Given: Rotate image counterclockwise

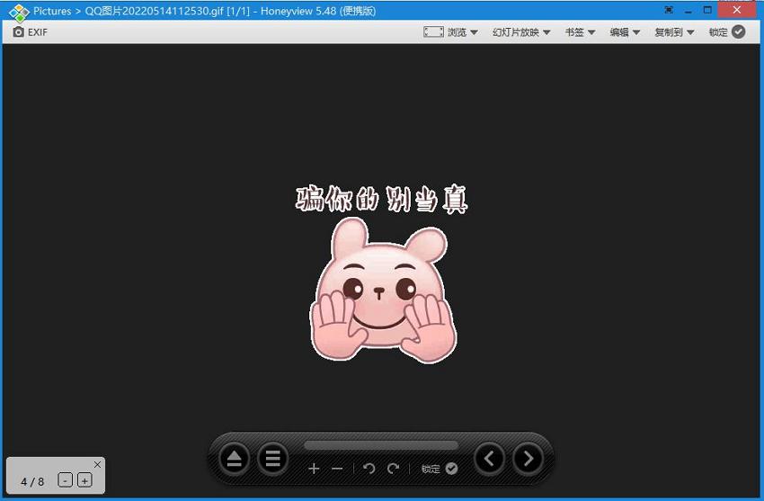Looking at the screenshot, I should pos(369,469).
